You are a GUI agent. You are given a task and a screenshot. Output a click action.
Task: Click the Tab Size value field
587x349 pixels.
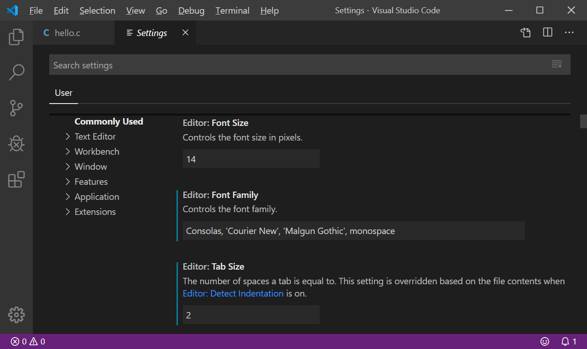point(251,315)
